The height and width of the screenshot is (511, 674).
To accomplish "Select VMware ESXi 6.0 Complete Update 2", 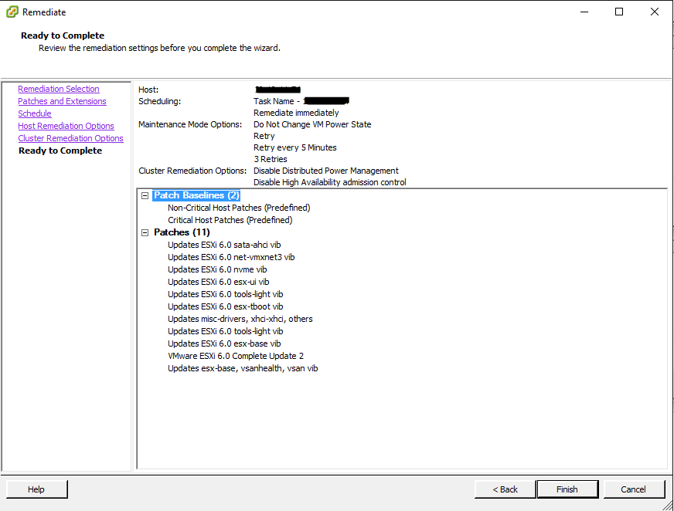I will click(236, 356).
